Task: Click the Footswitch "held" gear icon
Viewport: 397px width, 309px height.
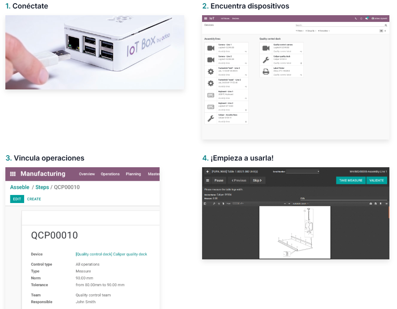Action: (x=211, y=72)
